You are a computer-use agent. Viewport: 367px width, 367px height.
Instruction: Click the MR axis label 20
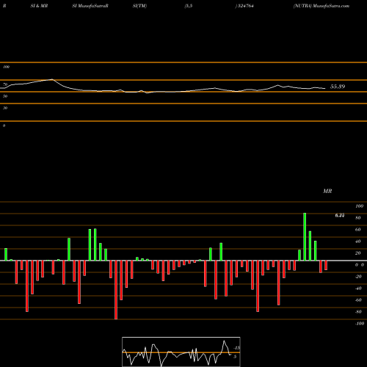pos(358,253)
